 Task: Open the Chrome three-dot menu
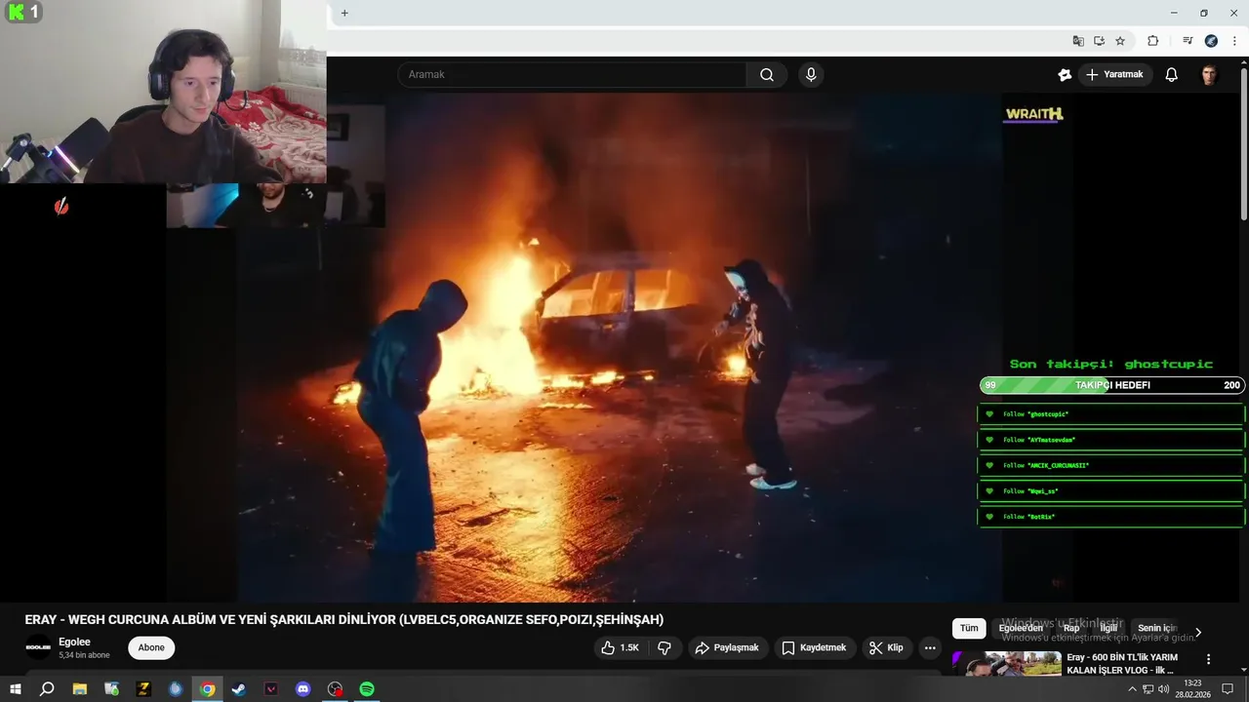[x=1234, y=41]
